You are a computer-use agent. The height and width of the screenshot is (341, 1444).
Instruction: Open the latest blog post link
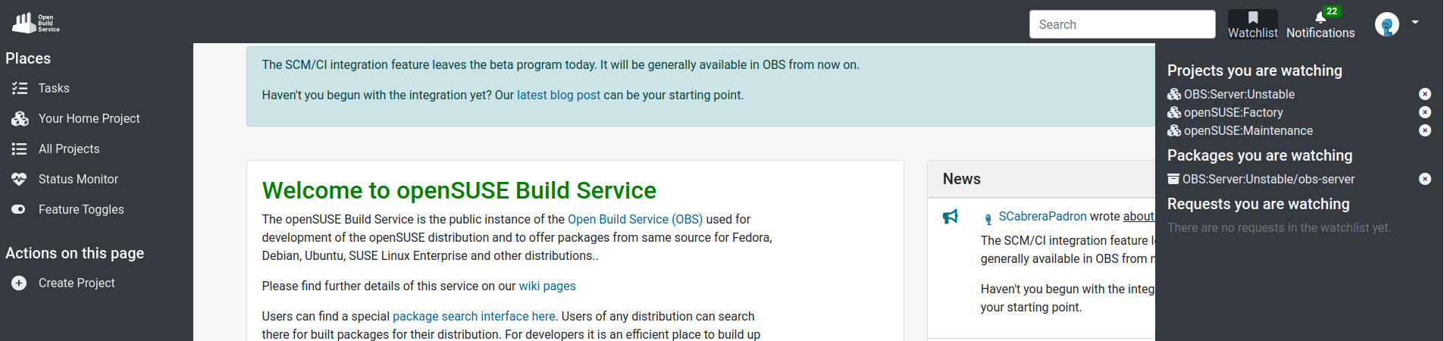(x=558, y=95)
